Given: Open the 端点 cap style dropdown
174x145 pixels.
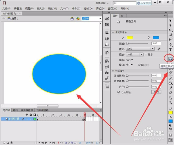Looking at the screenshot, I should click(132, 60).
